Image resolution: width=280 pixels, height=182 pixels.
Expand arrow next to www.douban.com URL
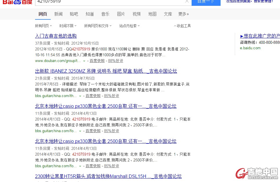84,61
